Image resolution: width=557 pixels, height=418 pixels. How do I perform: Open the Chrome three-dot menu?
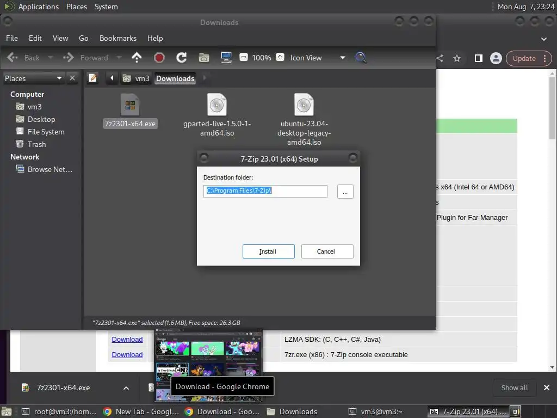click(545, 58)
